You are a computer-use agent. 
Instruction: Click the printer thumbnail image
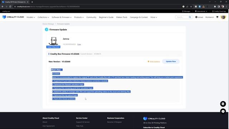pos(53,41)
